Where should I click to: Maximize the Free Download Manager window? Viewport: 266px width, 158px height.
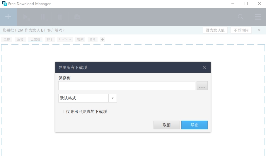[246, 4]
